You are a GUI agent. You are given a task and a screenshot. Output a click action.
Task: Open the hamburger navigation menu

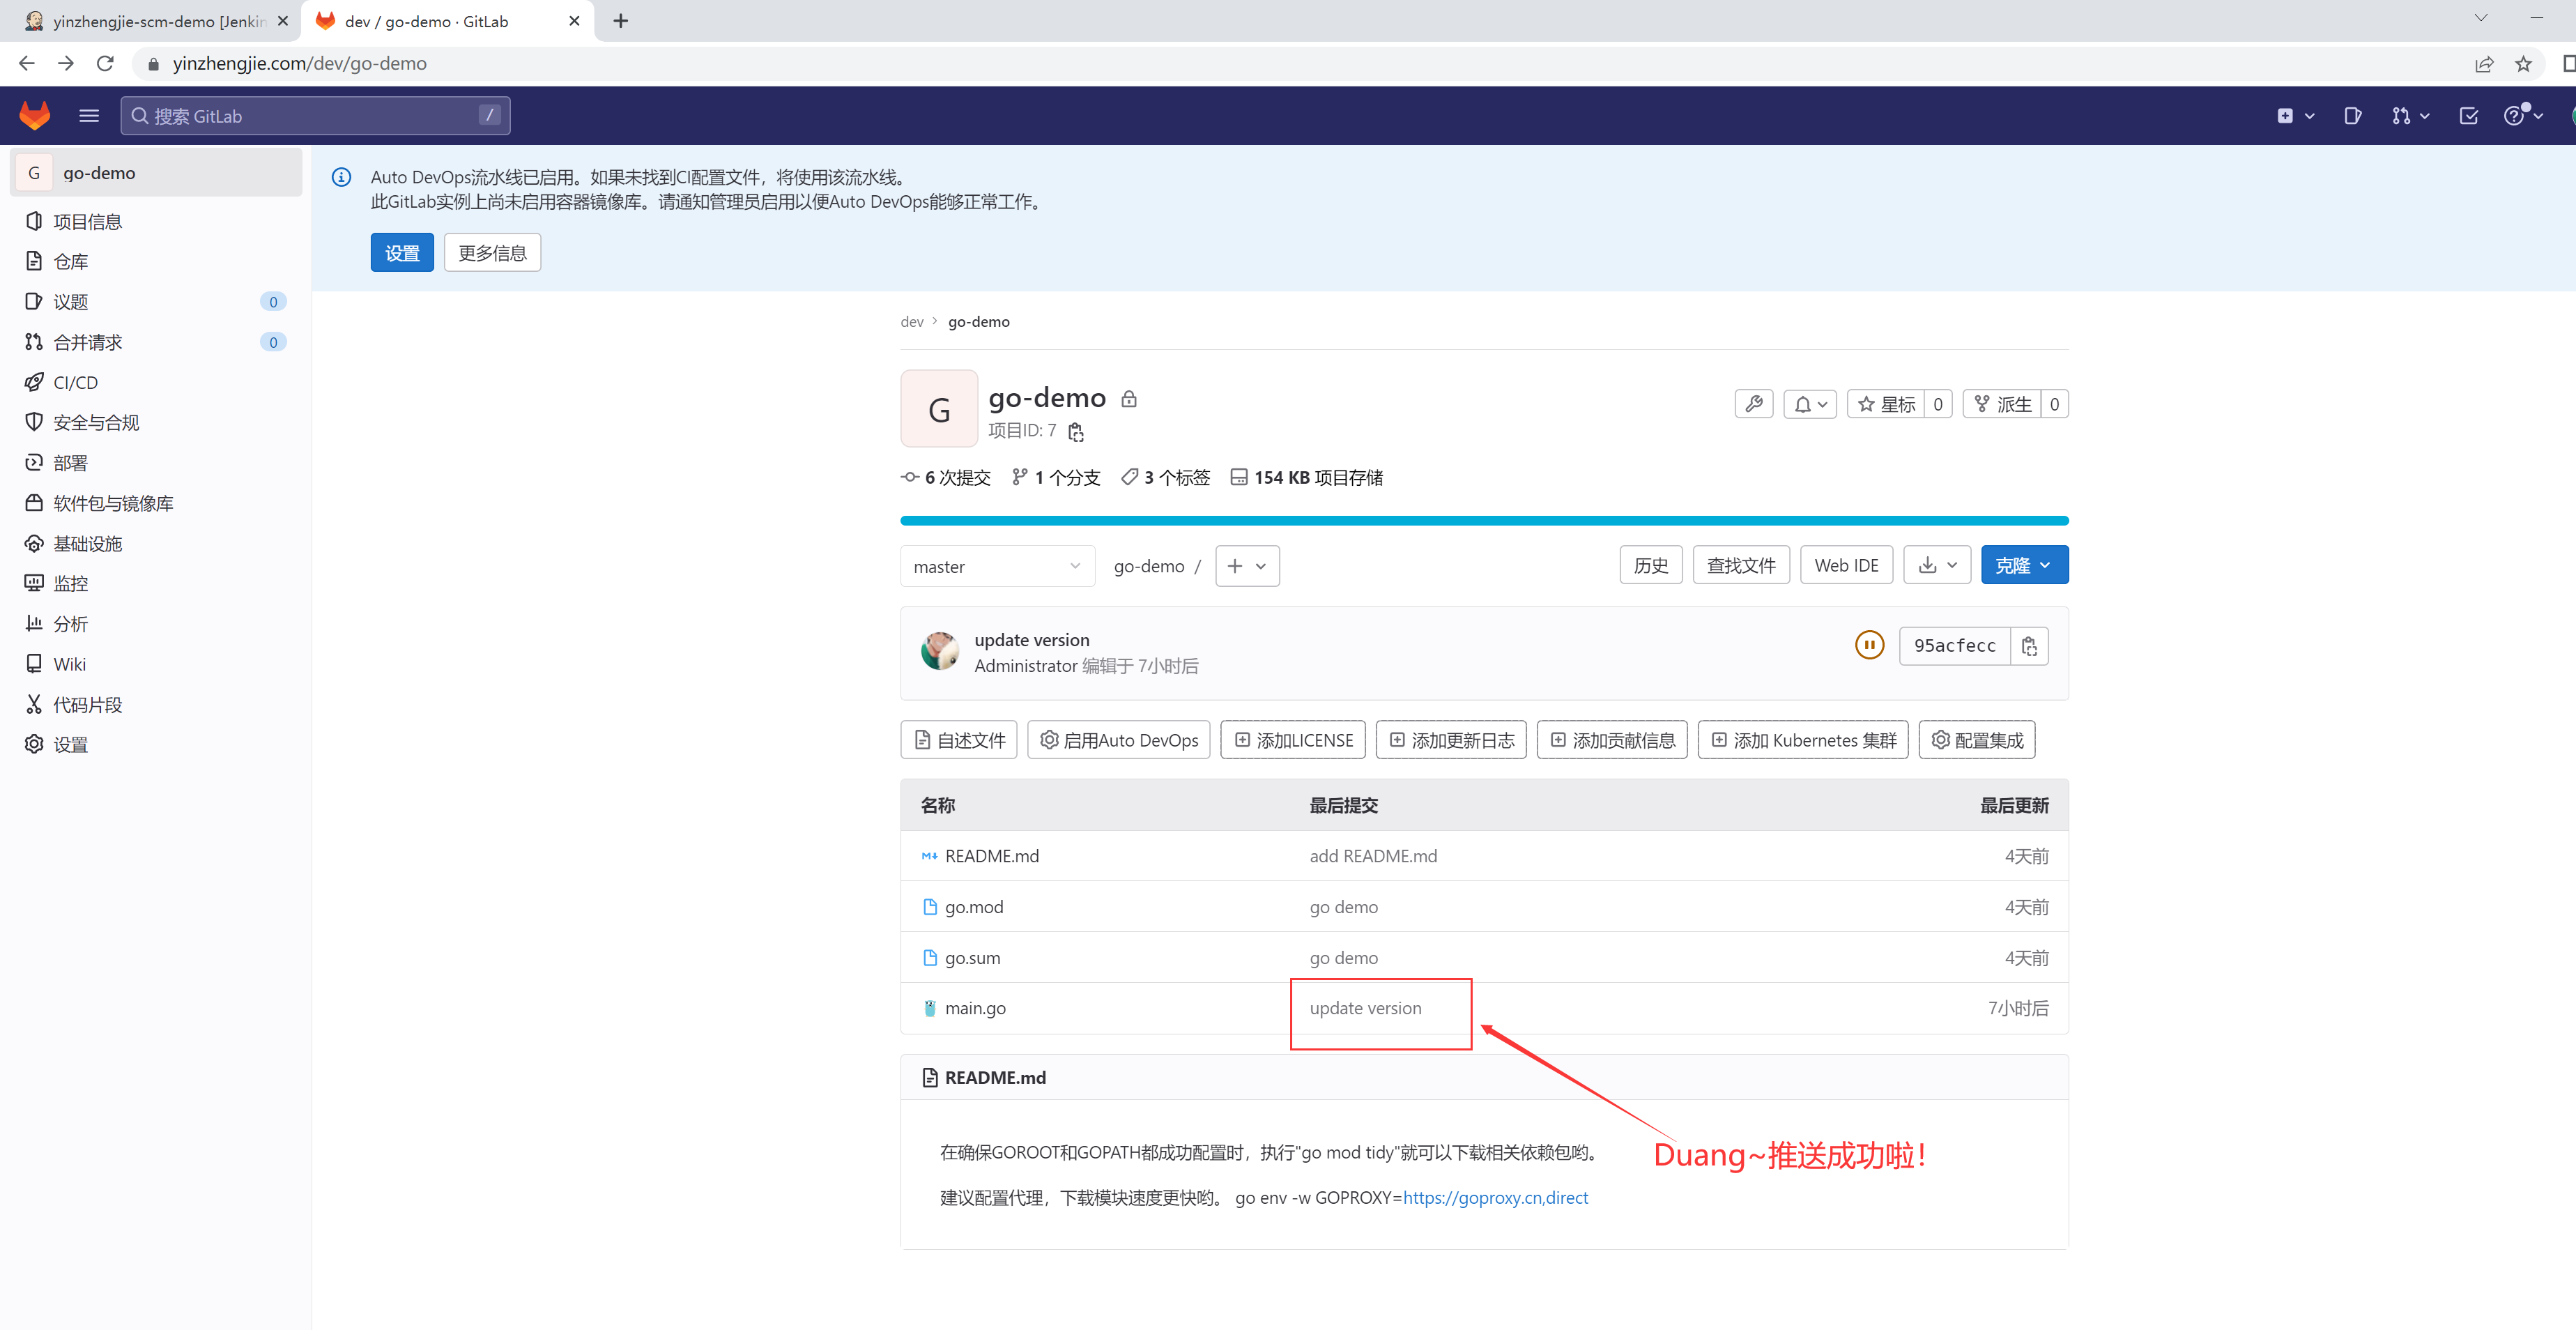coord(89,115)
